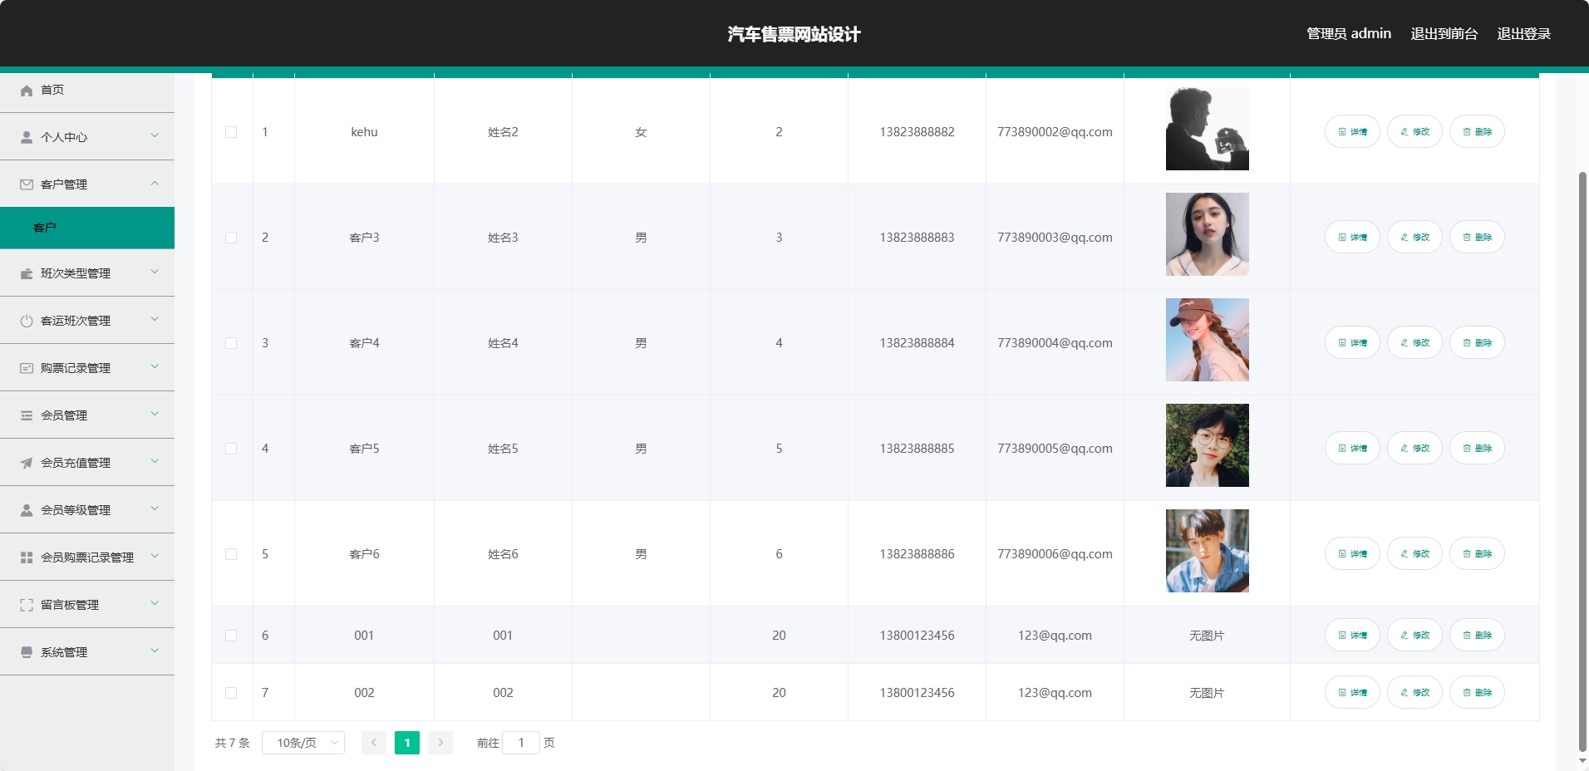
Task: Click 删除 for username 002
Action: (1477, 693)
